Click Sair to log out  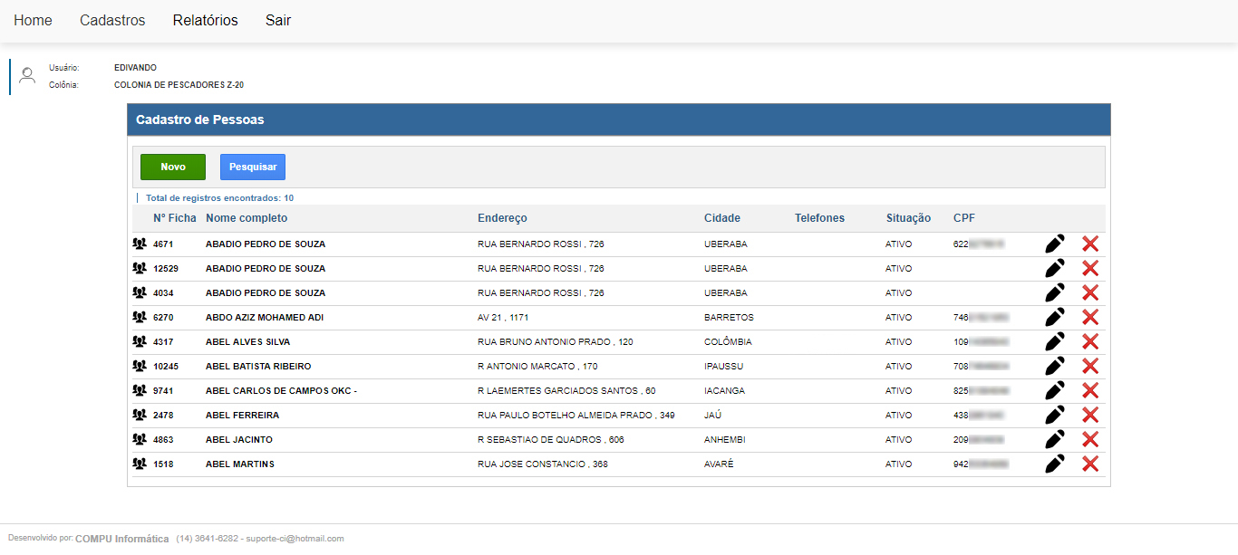[x=278, y=20]
